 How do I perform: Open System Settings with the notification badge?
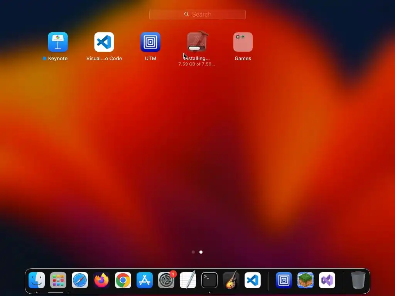click(x=166, y=280)
